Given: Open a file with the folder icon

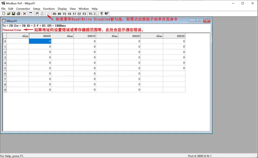Looking at the screenshot, I should (x=9, y=14).
